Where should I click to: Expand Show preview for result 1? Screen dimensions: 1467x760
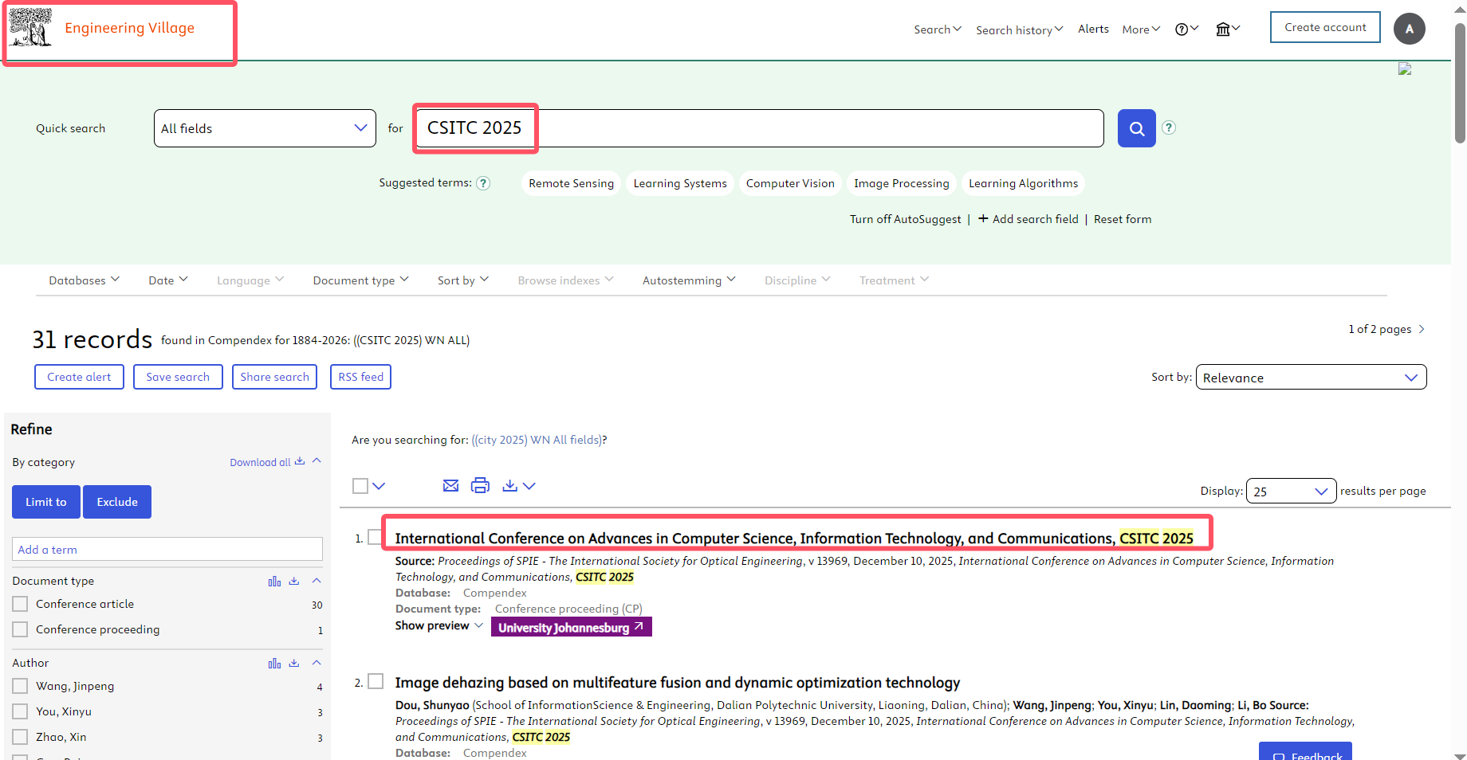[x=439, y=626]
